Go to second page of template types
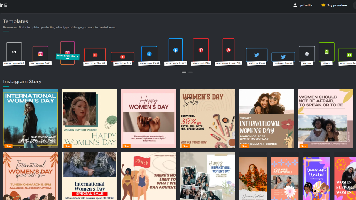356x200 pixels. pos(191,72)
